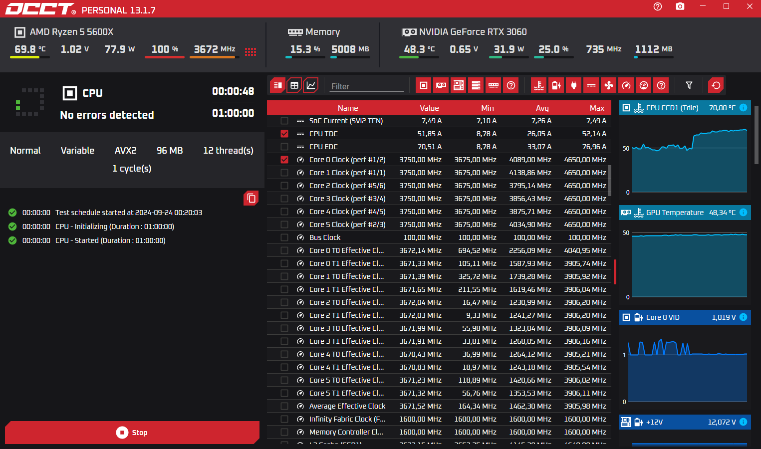This screenshot has width=761, height=449.
Task: Toggle the unknown-hardware filter beside the memory icon
Action: [511, 85]
